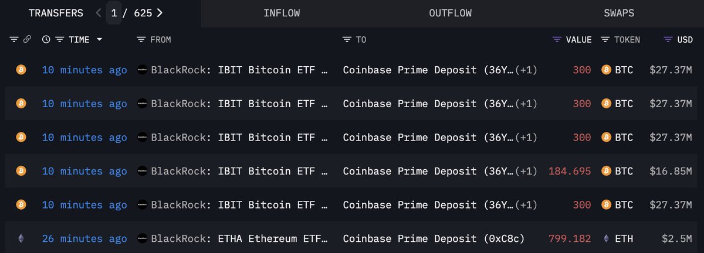Screen dimensions: 704x253
Task: Open the FROM column filter icon
Action: point(141,40)
